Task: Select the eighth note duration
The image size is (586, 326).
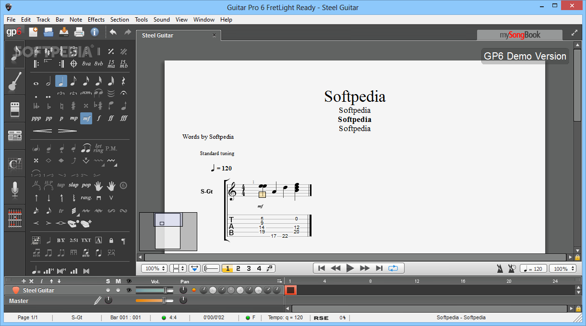Action: (x=73, y=81)
